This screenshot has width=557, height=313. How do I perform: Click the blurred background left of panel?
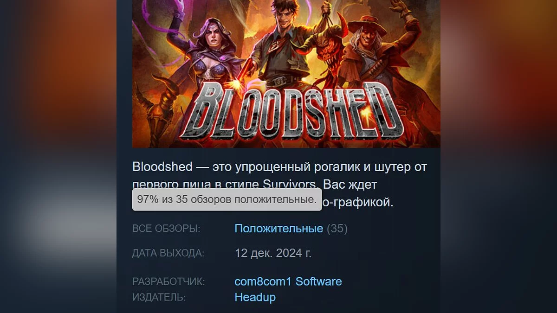pyautogui.click(x=58, y=156)
